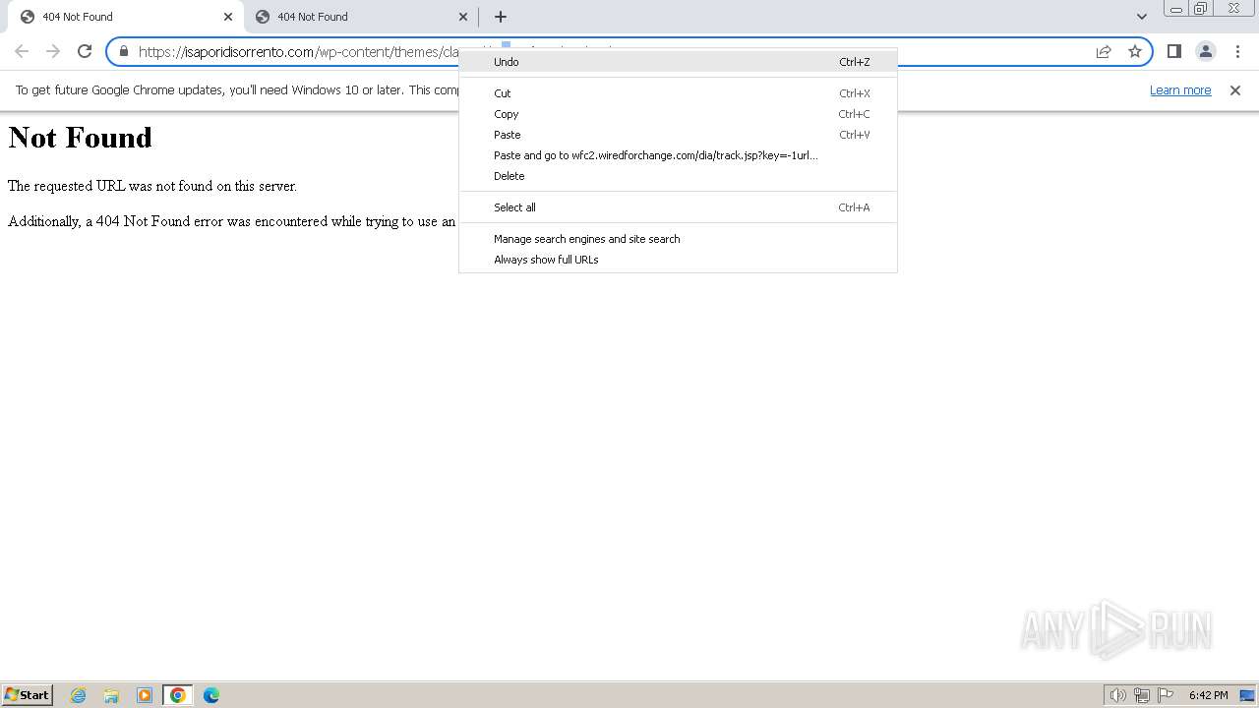1259x708 pixels.
Task: Choose Copy from the context menu
Action: [678, 114]
